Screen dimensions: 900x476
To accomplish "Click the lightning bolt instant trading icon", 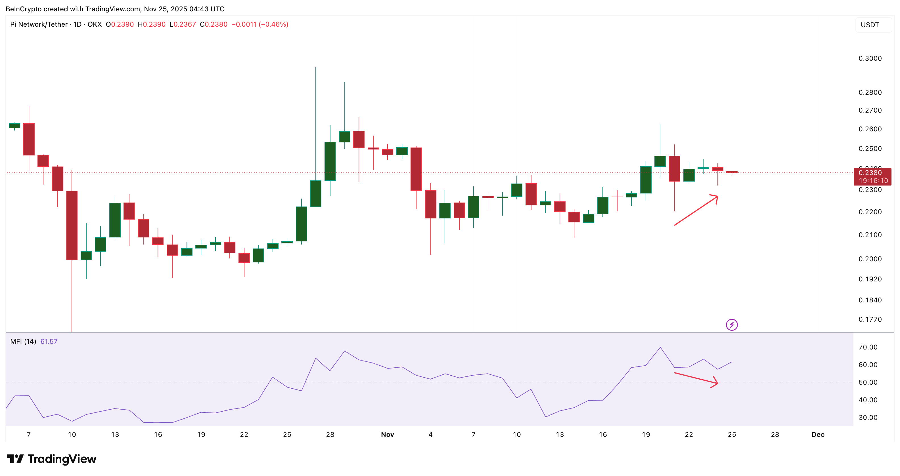I will pyautogui.click(x=732, y=325).
